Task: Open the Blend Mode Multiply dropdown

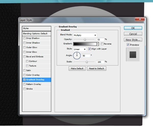Action: (85, 35)
